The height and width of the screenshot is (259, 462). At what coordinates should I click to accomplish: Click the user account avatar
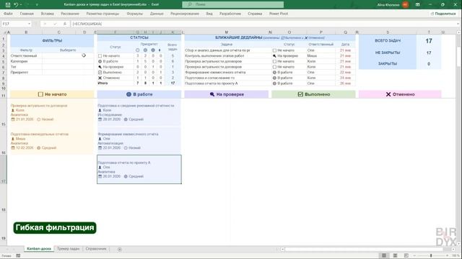[x=406, y=5]
